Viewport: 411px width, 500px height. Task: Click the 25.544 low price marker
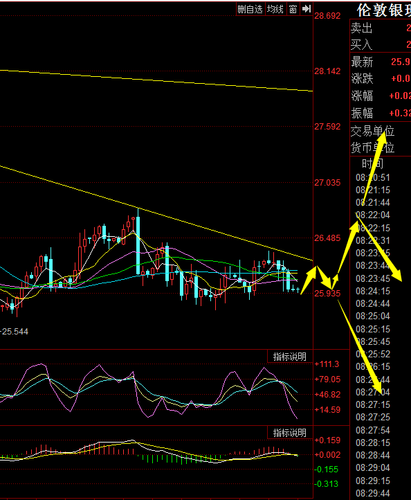15,332
